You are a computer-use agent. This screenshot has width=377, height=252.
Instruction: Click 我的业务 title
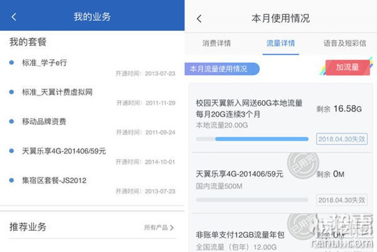click(x=92, y=17)
